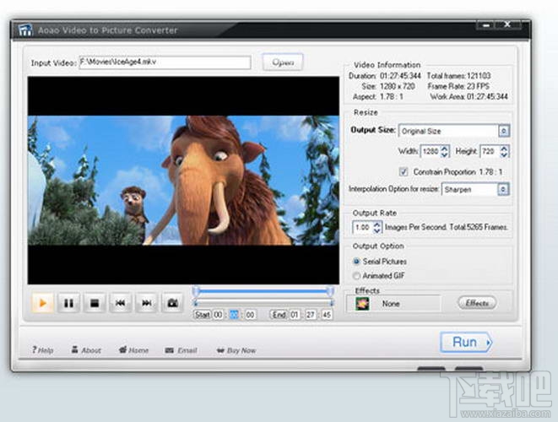
Task: Expand the Interpolation Option dropdown
Action: pyautogui.click(x=503, y=189)
